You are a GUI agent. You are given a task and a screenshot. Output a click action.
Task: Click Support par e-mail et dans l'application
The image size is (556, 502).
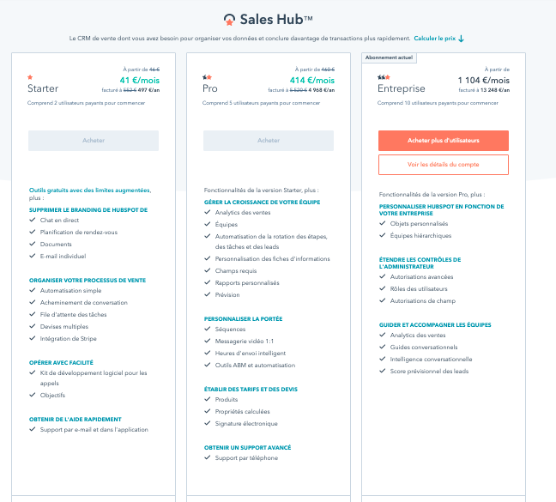click(94, 430)
